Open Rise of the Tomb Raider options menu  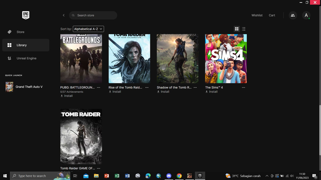[147, 87]
